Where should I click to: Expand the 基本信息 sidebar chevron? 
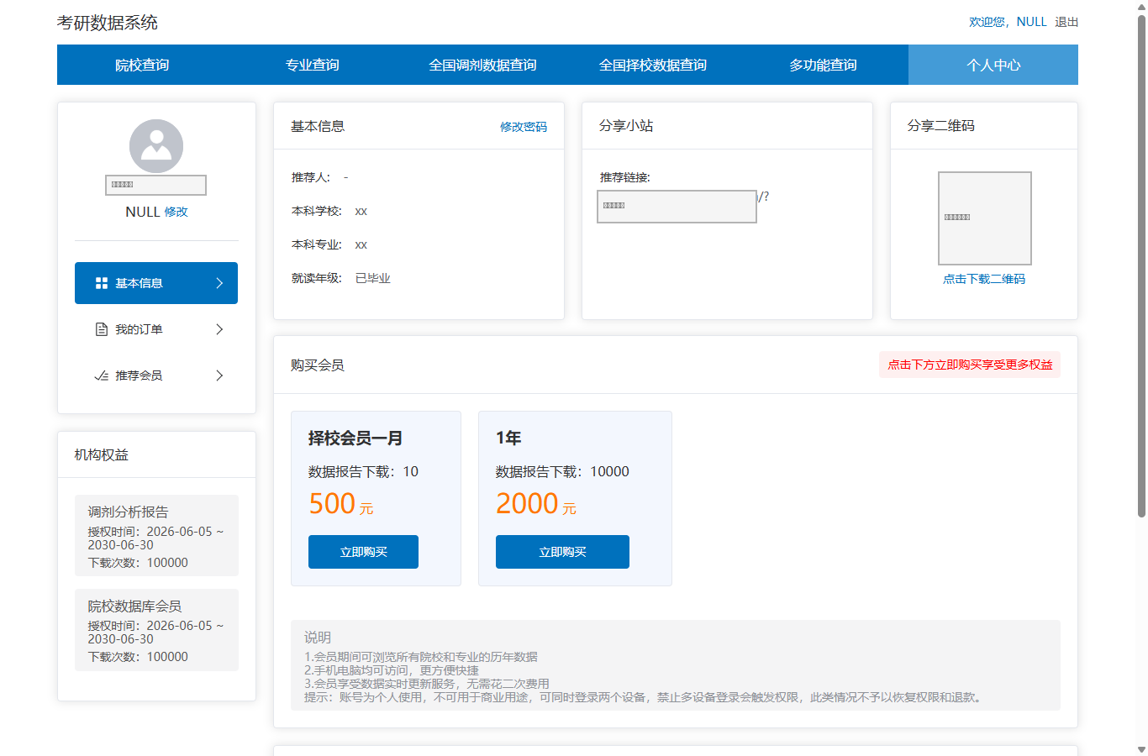pos(219,283)
